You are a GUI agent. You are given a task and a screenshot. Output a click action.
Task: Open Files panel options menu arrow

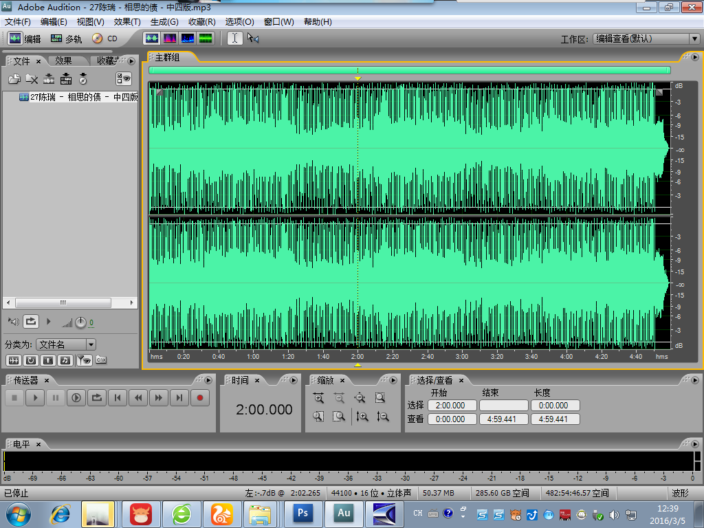click(x=131, y=61)
